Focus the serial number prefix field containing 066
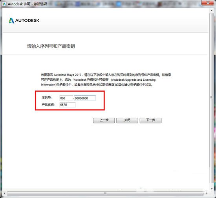Image resolution: width=216 pixels, height=198 pixels. tap(66, 98)
